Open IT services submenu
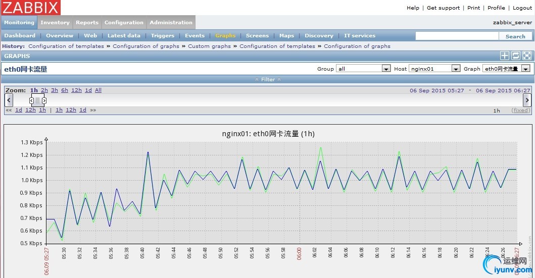The image size is (535, 278). 360,35
